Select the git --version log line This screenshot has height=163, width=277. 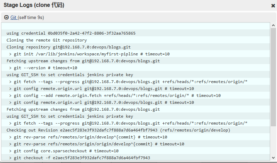pyautogui.click(x=43, y=68)
